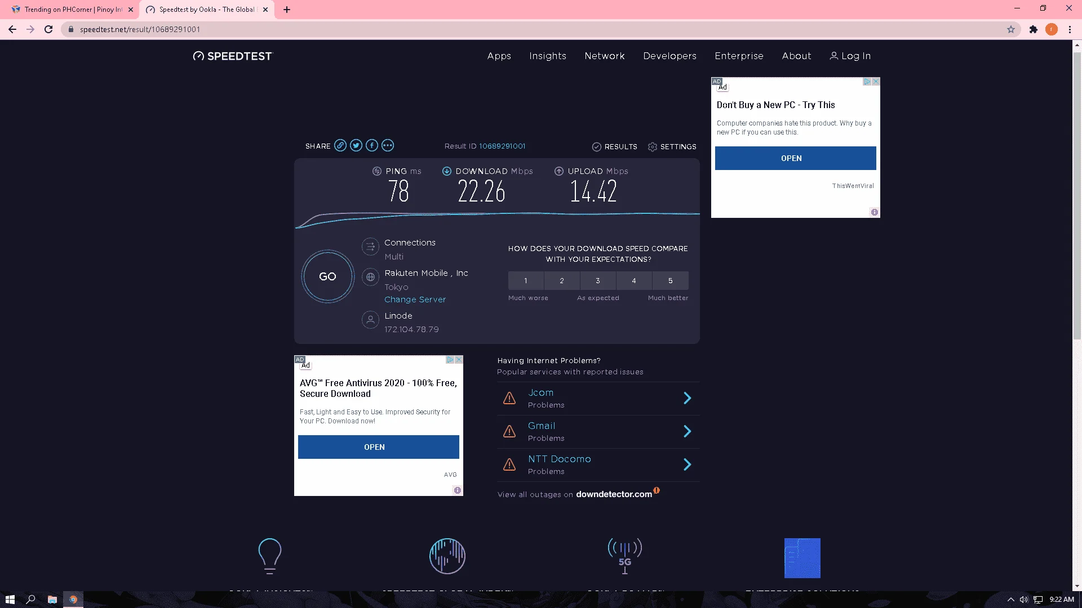Screen dimensions: 1082x608
Task: Expand NTT Docomo problems chevron
Action: tap(688, 464)
